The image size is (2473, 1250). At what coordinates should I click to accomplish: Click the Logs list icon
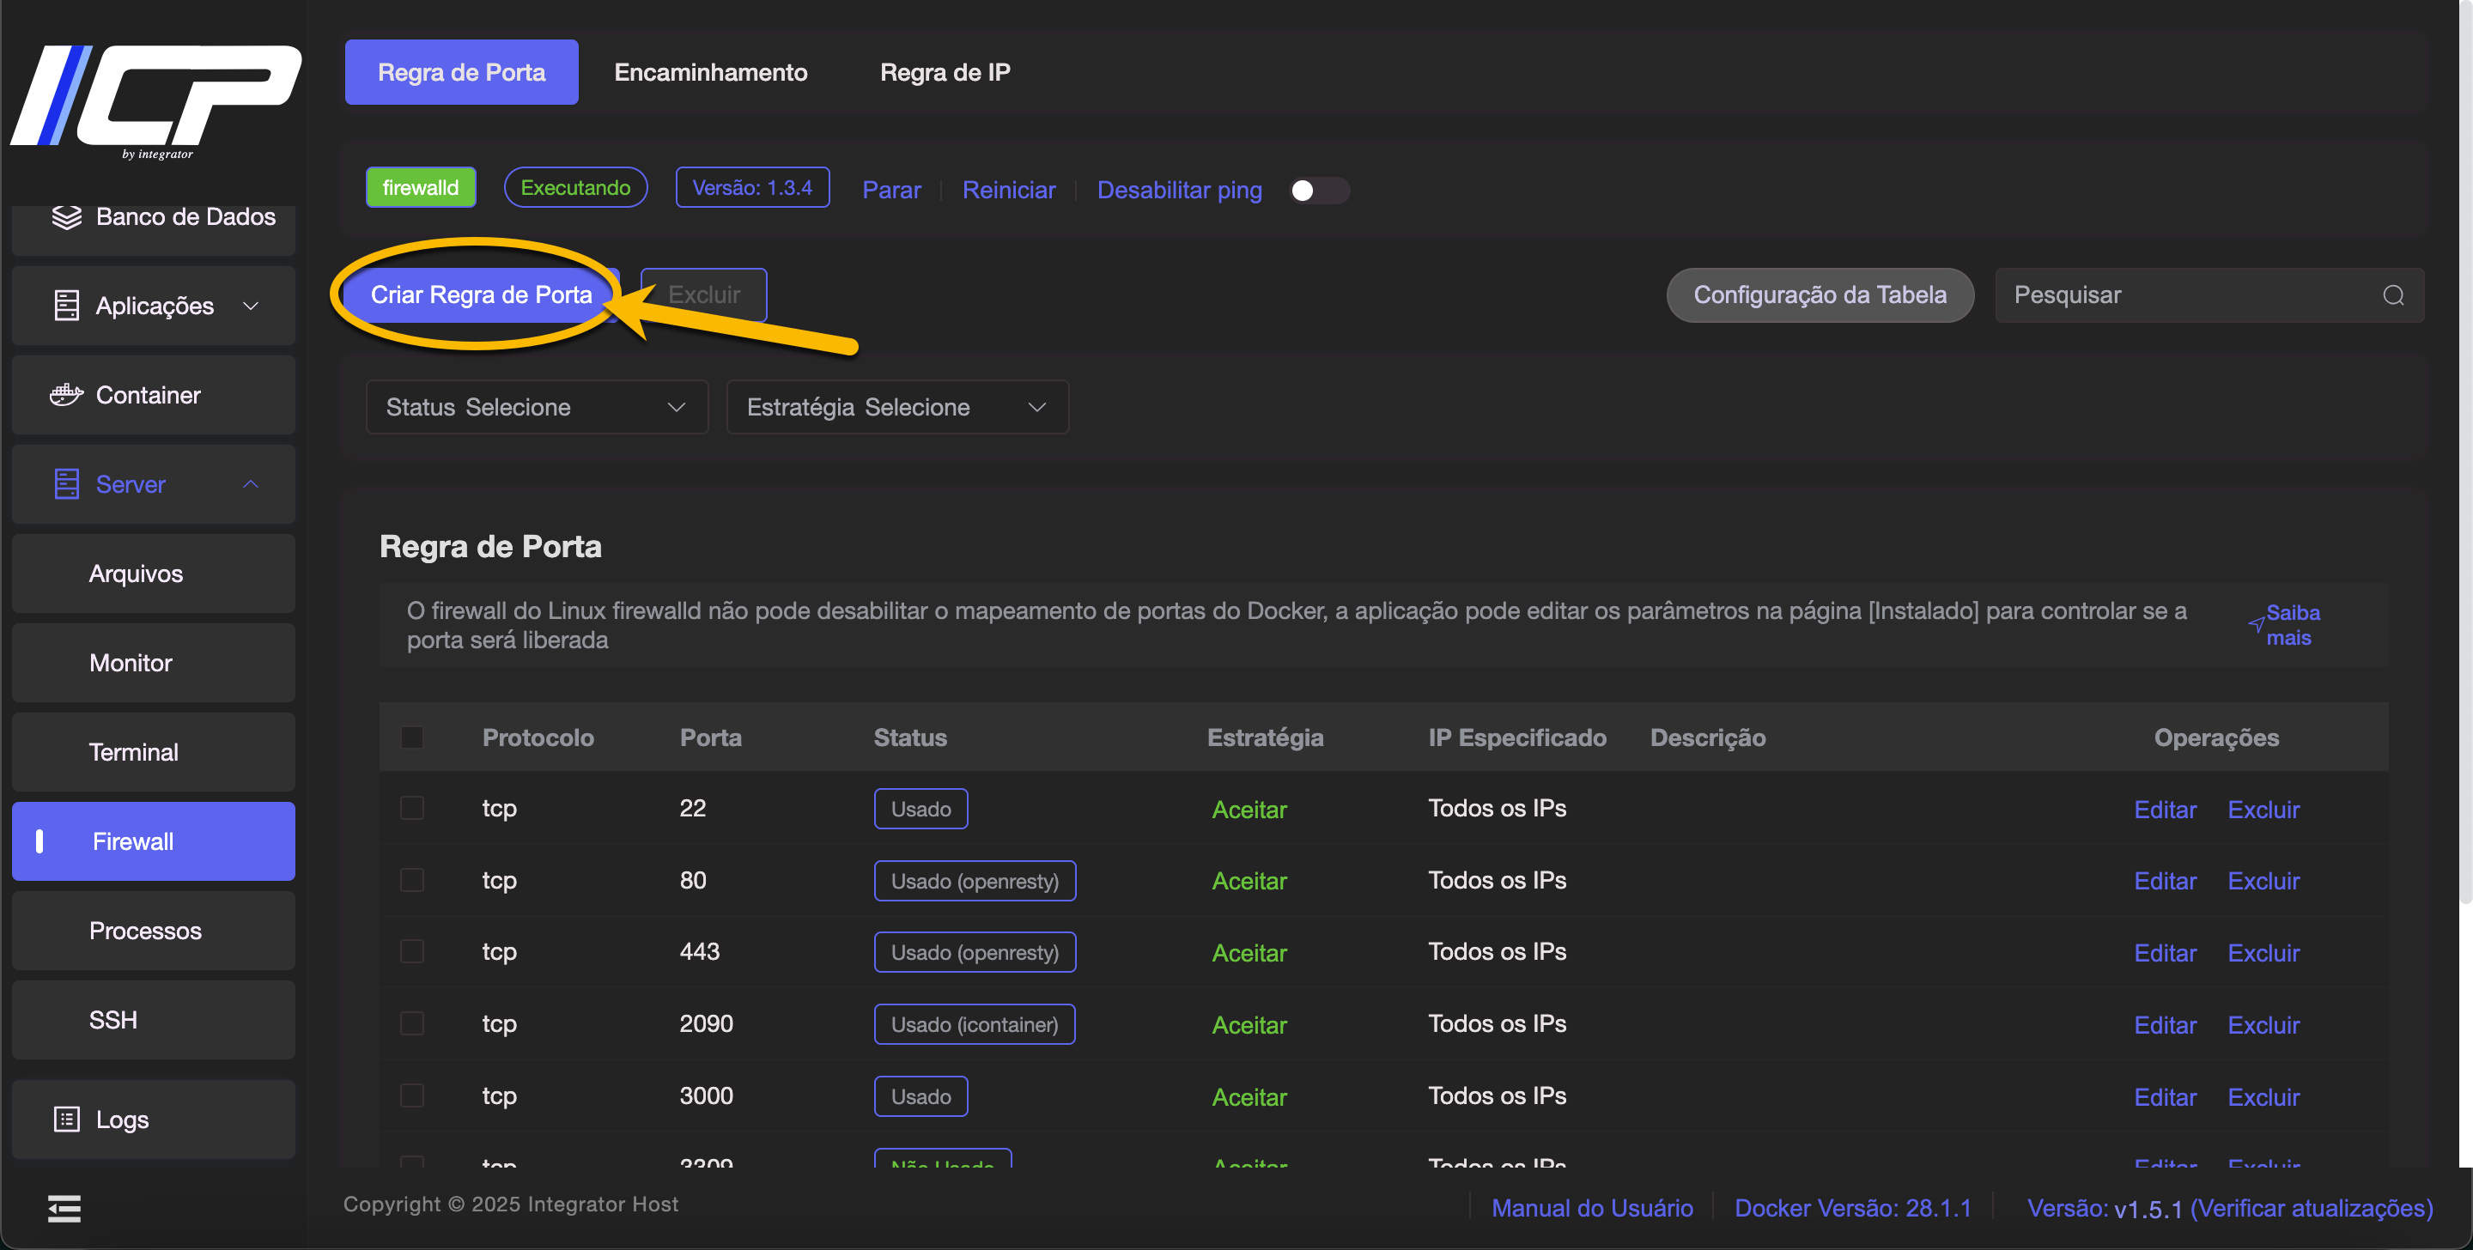click(x=66, y=1120)
